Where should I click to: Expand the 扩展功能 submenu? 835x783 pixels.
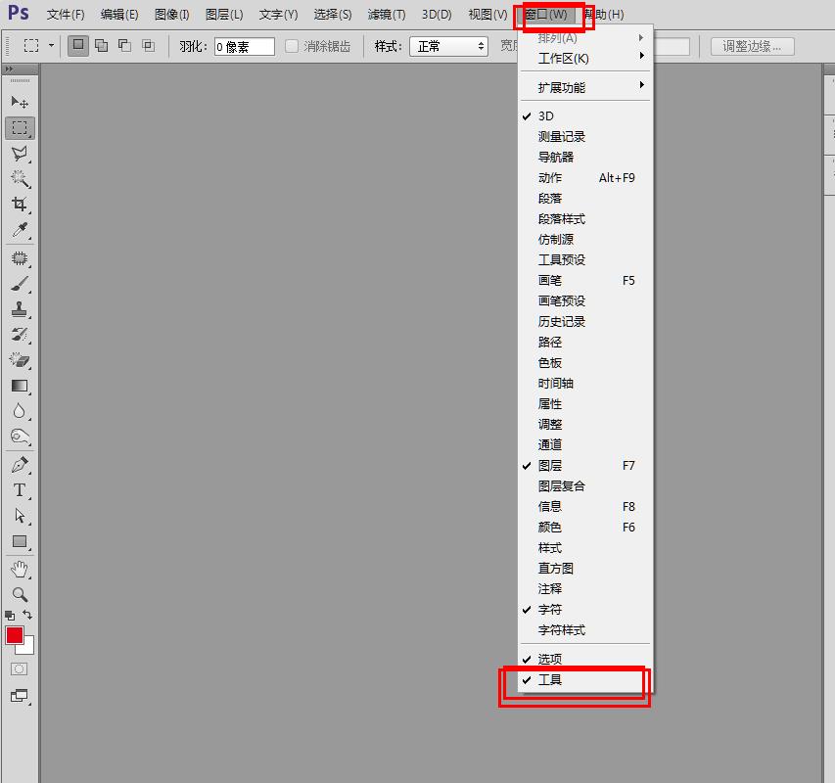[585, 88]
